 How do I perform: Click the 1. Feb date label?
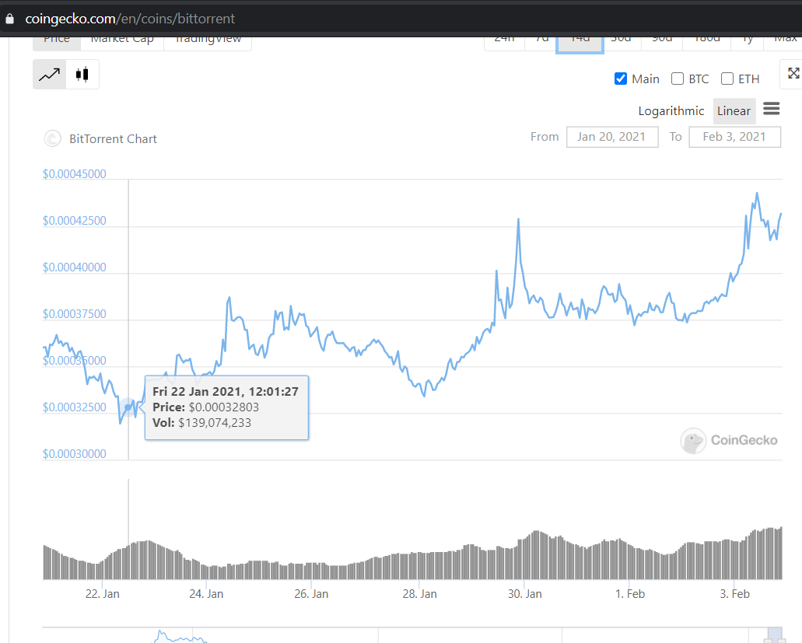click(x=630, y=594)
